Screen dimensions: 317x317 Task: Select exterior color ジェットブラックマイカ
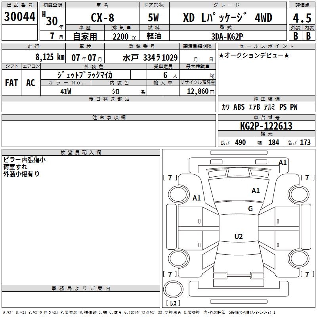[85, 75]
